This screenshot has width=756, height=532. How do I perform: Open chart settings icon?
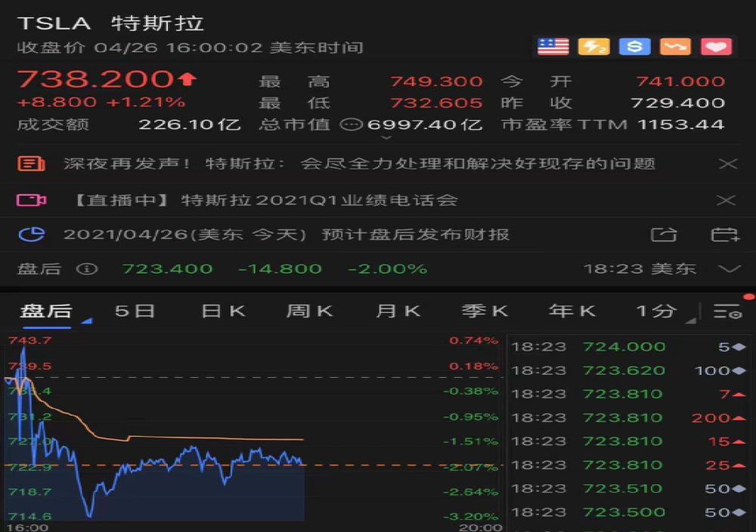coord(727,311)
